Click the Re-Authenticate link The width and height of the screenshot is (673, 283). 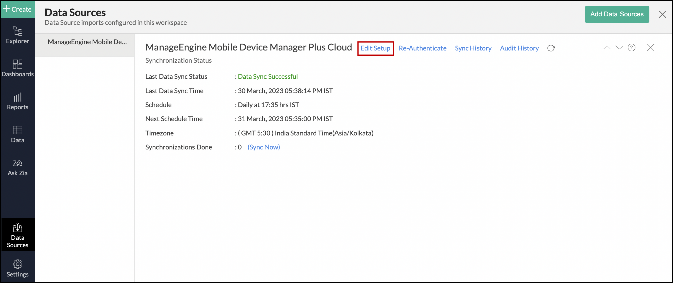422,48
